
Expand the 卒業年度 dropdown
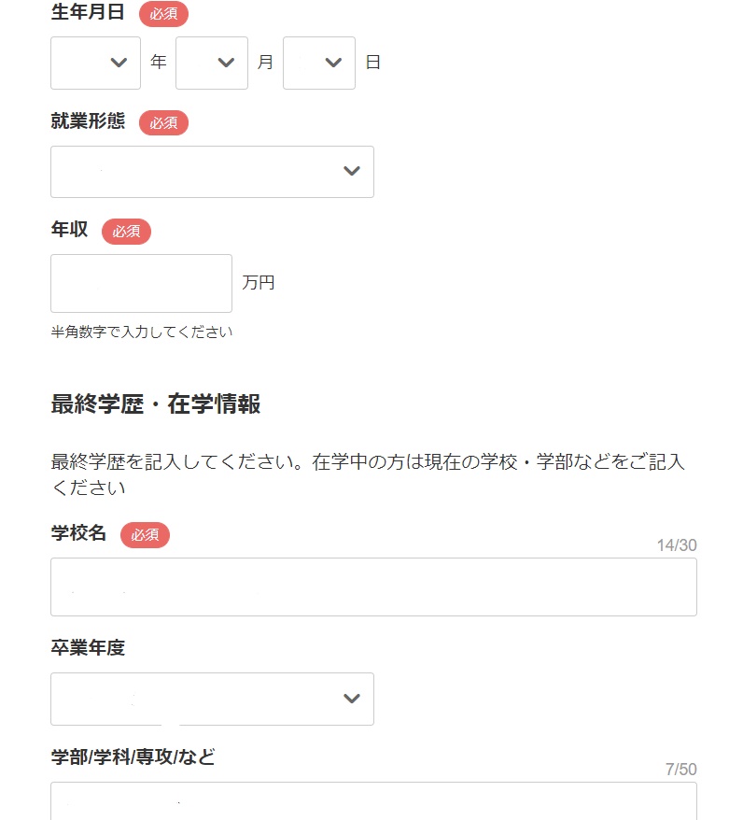[x=212, y=699]
